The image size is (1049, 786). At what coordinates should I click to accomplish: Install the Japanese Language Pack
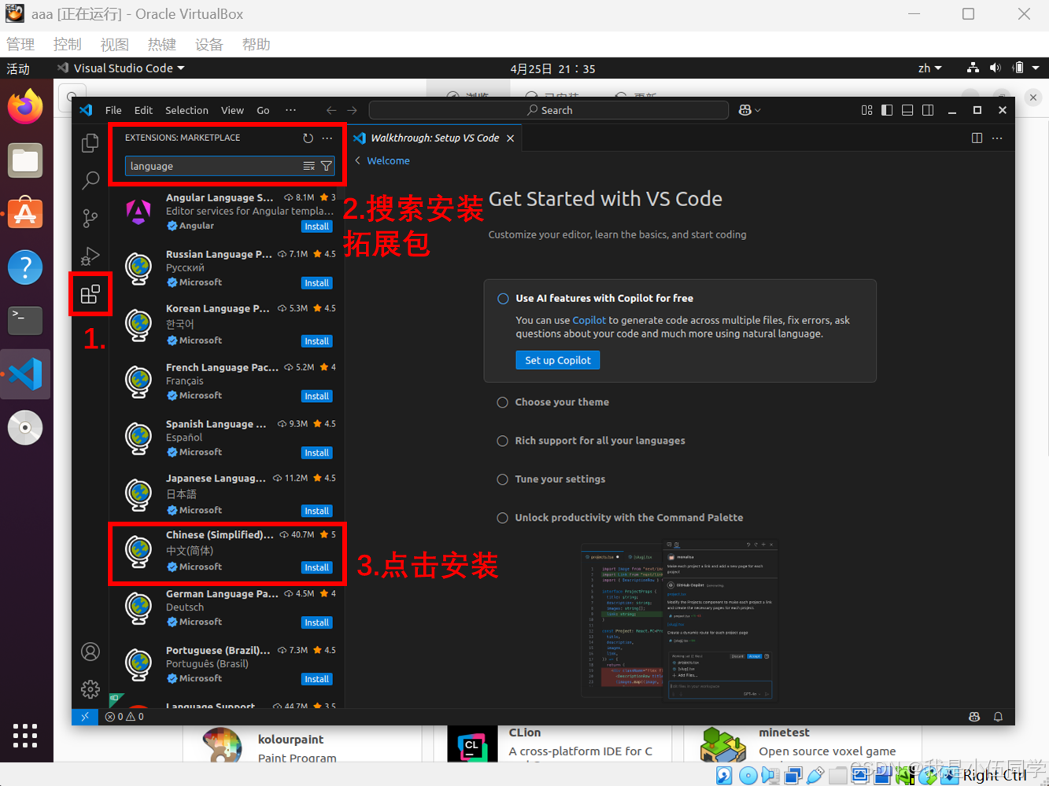tap(316, 511)
